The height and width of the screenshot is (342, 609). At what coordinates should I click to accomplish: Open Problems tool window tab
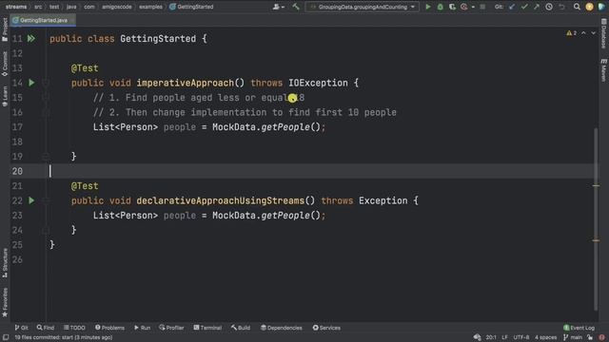[110, 328]
